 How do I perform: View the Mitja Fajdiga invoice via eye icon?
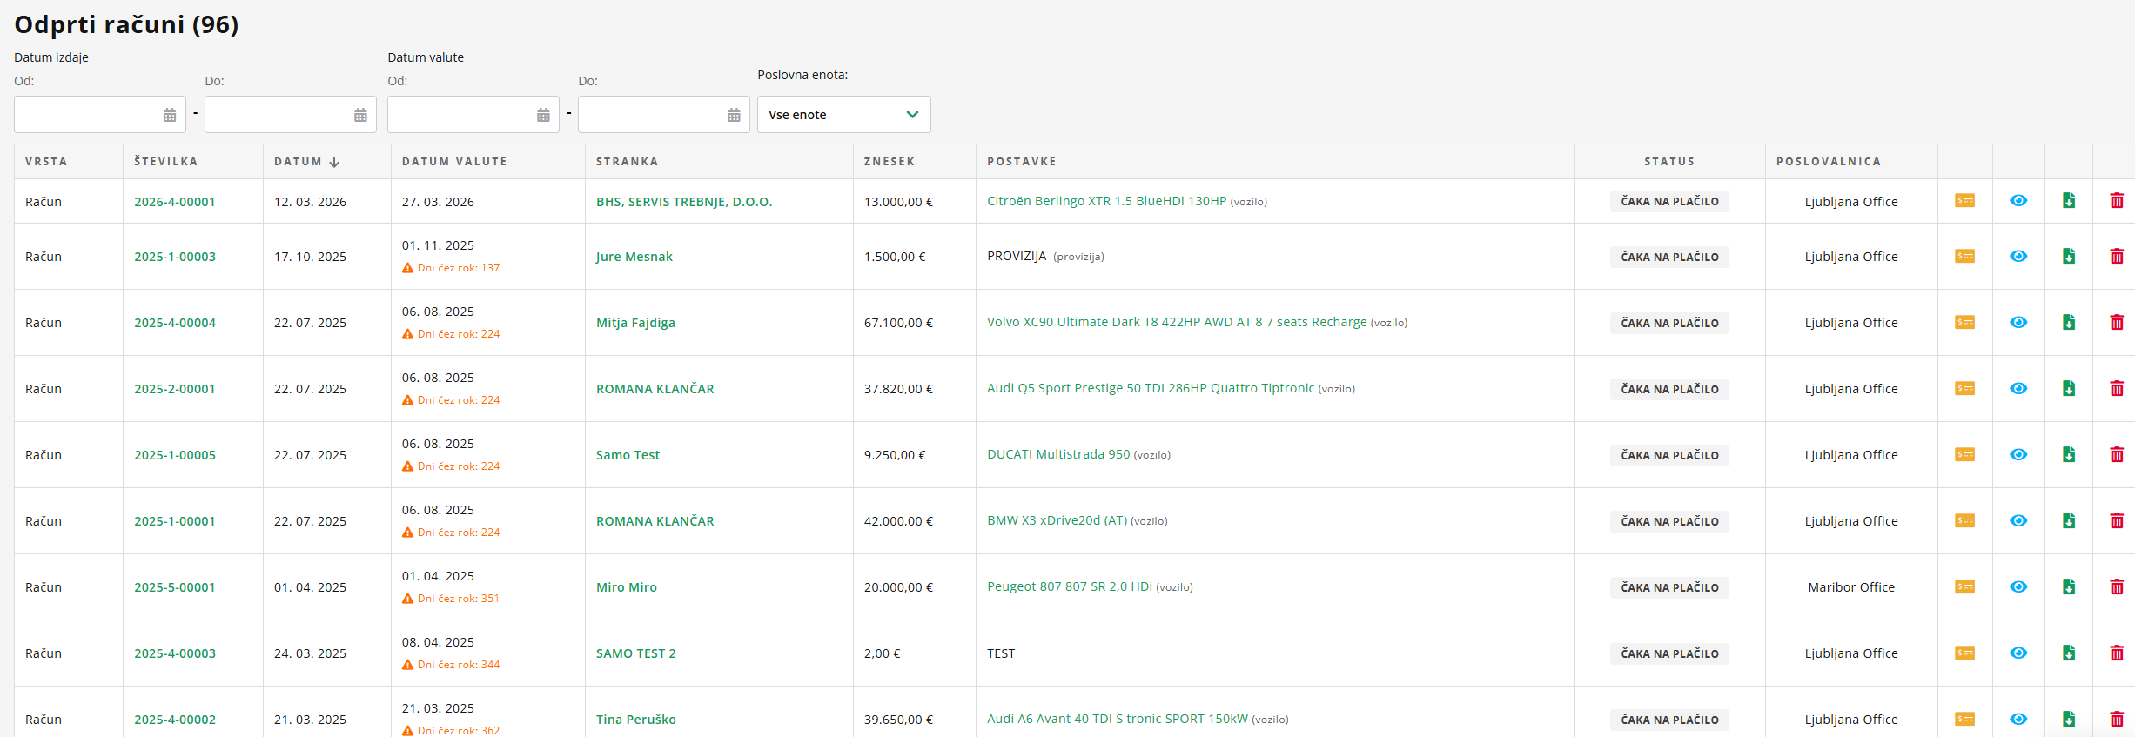click(2018, 323)
